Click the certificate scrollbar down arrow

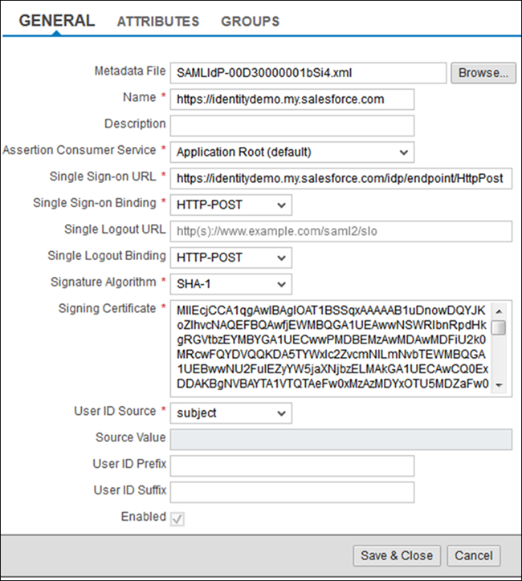pyautogui.click(x=499, y=386)
